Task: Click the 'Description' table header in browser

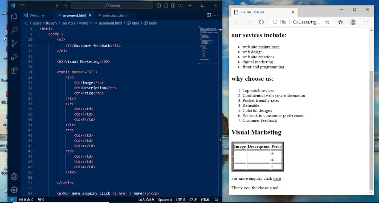Action: click(x=258, y=146)
